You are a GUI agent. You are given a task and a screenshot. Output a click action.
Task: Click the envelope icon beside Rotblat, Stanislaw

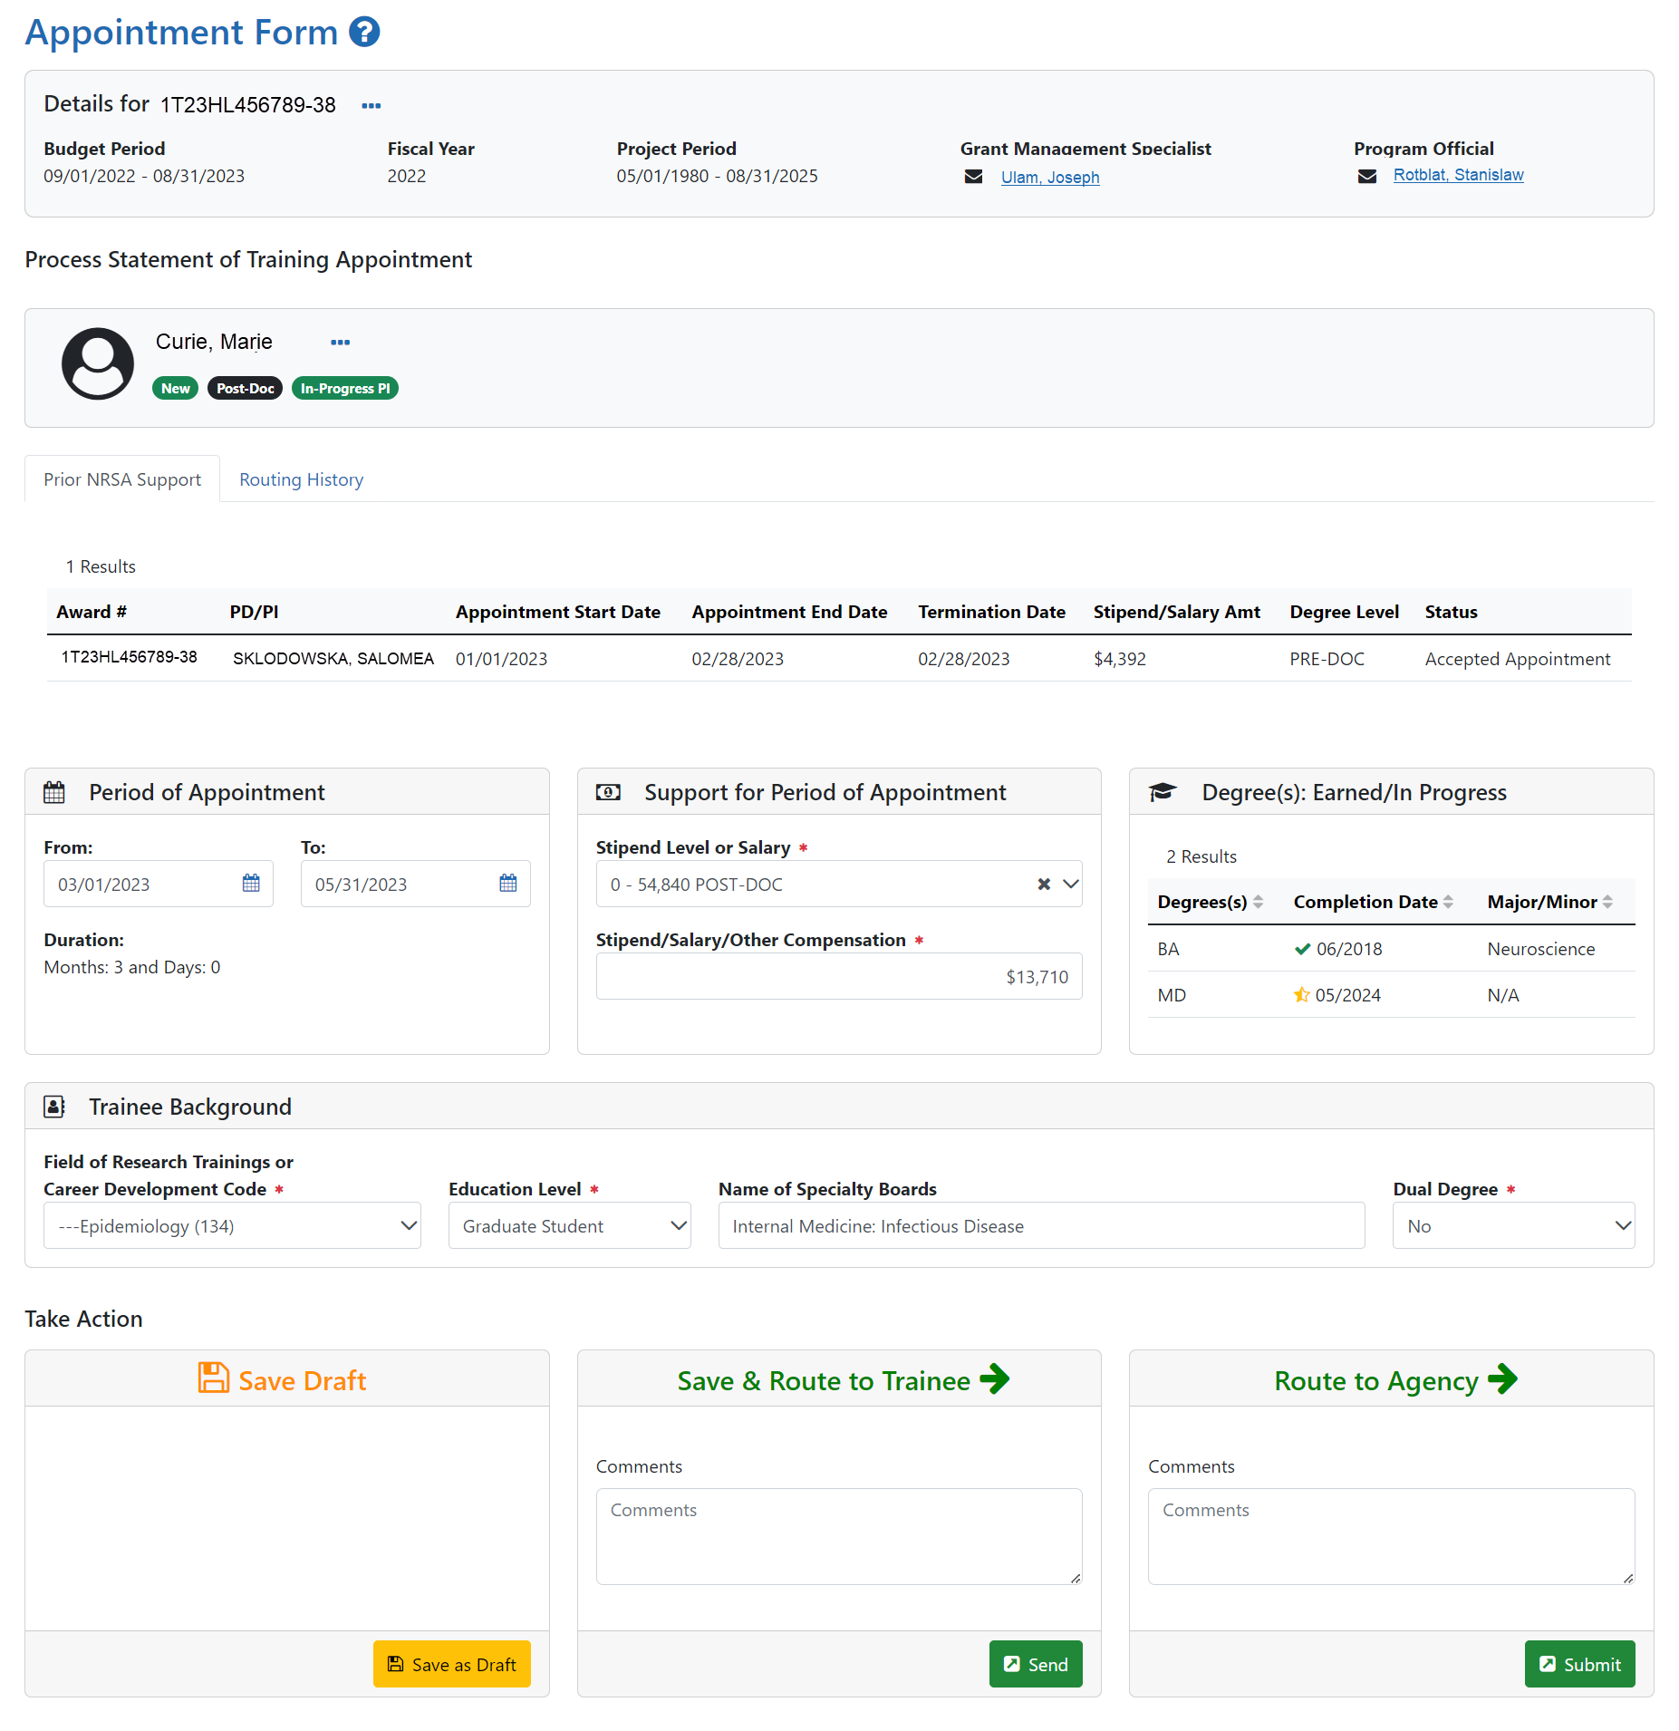pos(1367,176)
